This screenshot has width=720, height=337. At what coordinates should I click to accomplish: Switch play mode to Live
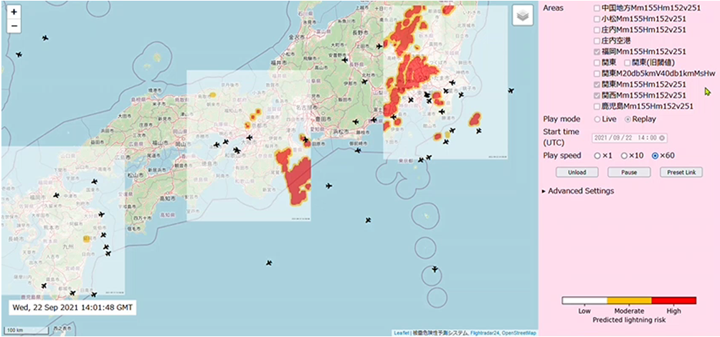tap(597, 119)
